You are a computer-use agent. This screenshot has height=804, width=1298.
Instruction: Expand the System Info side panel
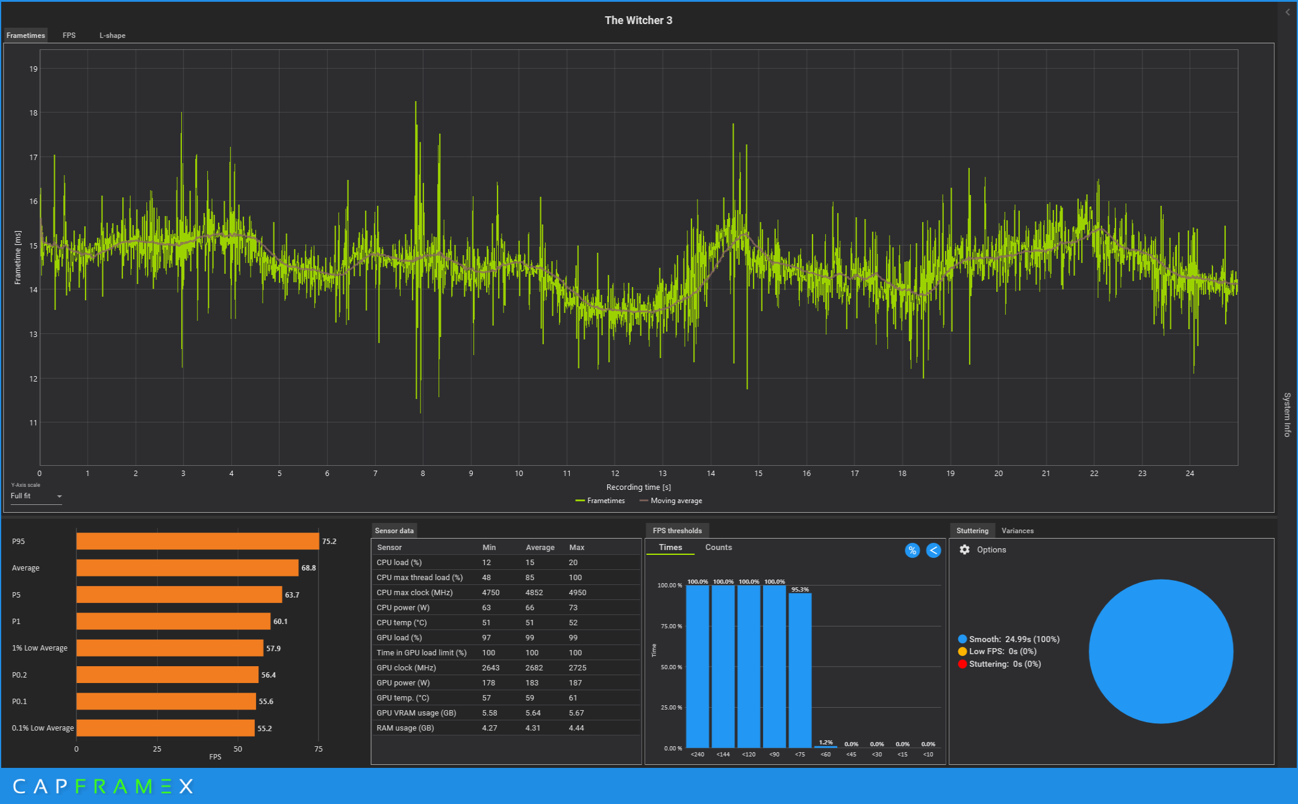1287,414
